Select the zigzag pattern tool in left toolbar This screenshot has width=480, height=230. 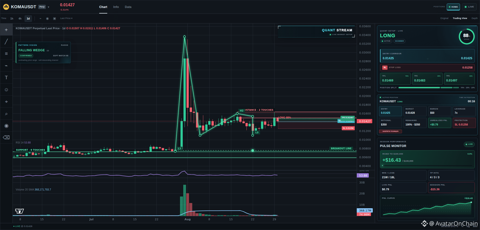6,65
